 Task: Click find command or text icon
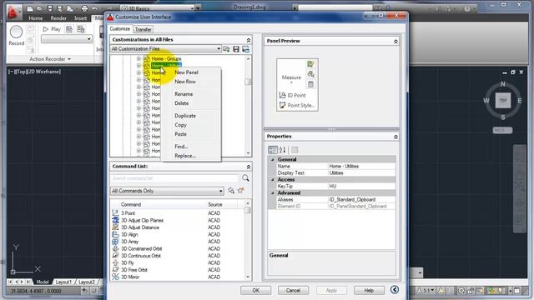(x=231, y=191)
